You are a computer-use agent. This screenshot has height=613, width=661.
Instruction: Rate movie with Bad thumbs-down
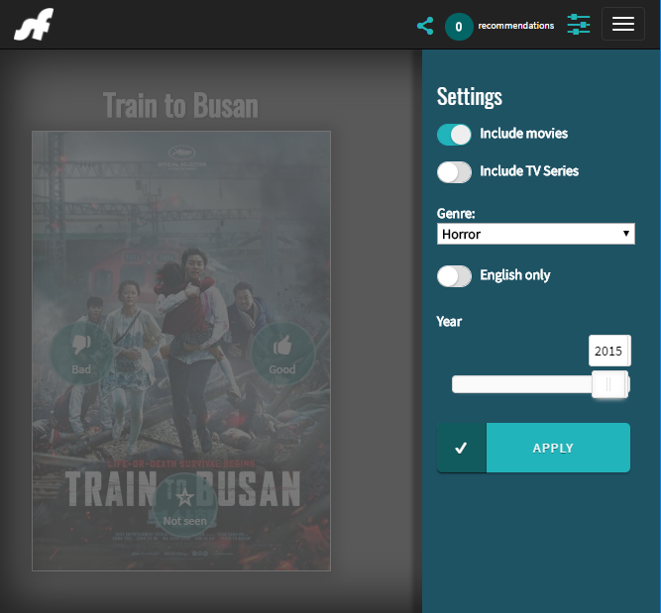(x=81, y=354)
